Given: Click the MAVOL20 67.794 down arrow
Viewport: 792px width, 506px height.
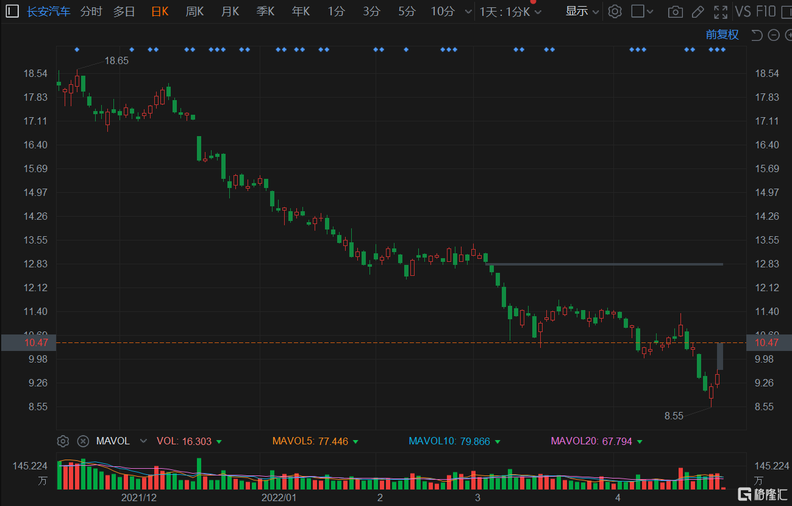Looking at the screenshot, I should point(640,441).
